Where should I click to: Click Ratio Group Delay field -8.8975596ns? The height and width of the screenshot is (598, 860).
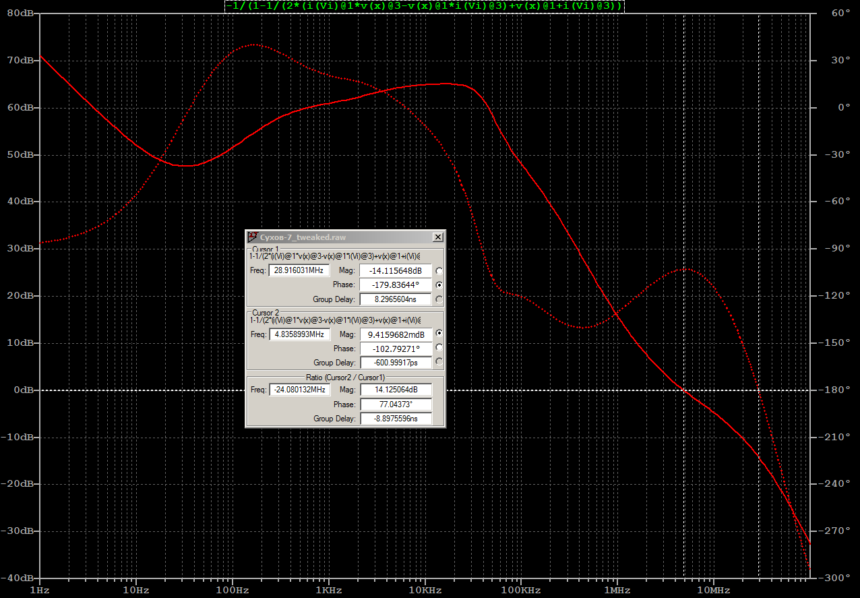tap(396, 419)
